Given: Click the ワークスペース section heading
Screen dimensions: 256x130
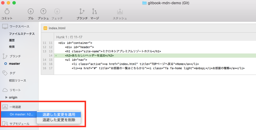Looking at the screenshot, I should click(19, 26).
